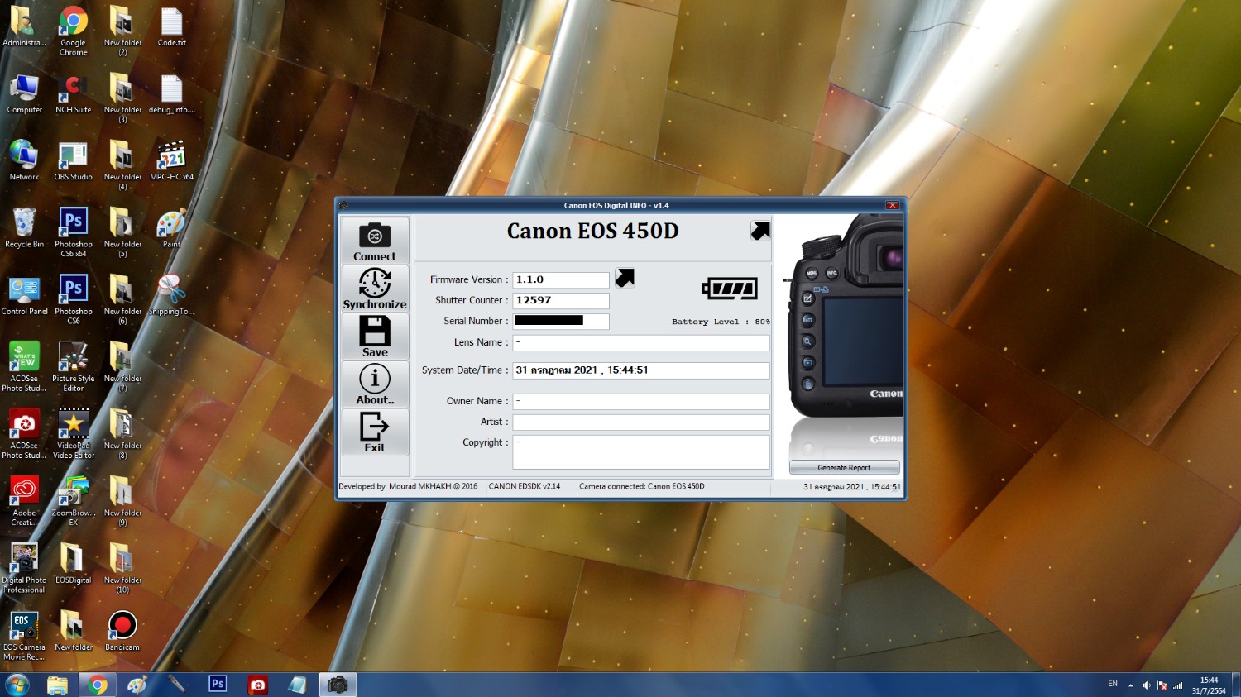Screen dimensions: 1241x697
Task: Click the microphone icon in taskbar
Action: 177,685
